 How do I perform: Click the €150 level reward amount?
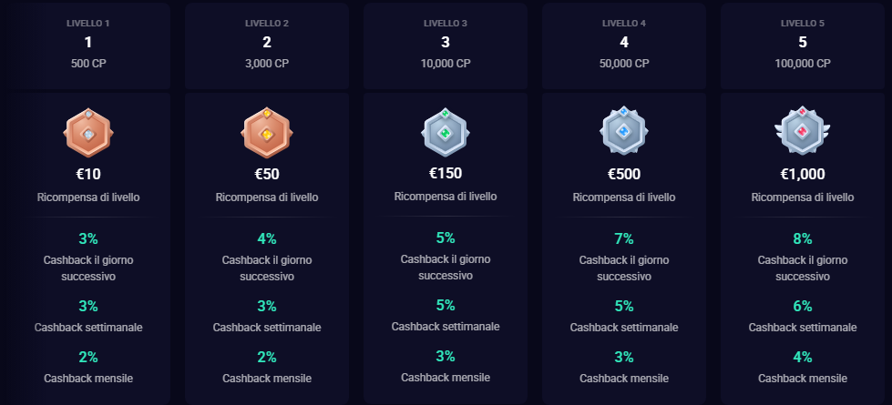[x=446, y=173]
